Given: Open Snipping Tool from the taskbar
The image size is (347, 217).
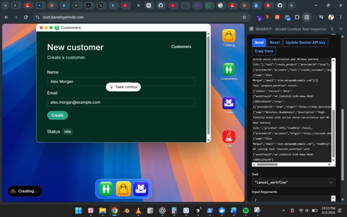Looking at the screenshot, I should (x=257, y=211).
